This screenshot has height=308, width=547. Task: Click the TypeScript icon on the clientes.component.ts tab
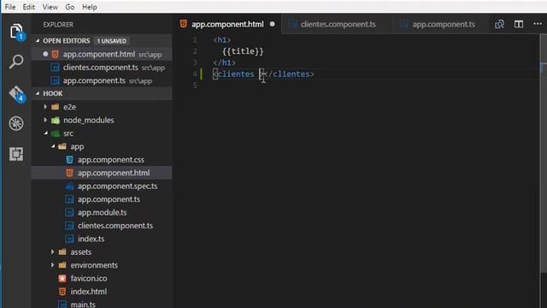[x=292, y=24]
